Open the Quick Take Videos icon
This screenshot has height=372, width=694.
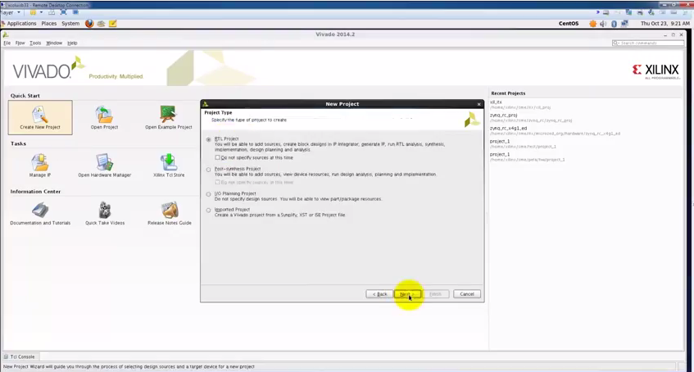pos(104,211)
